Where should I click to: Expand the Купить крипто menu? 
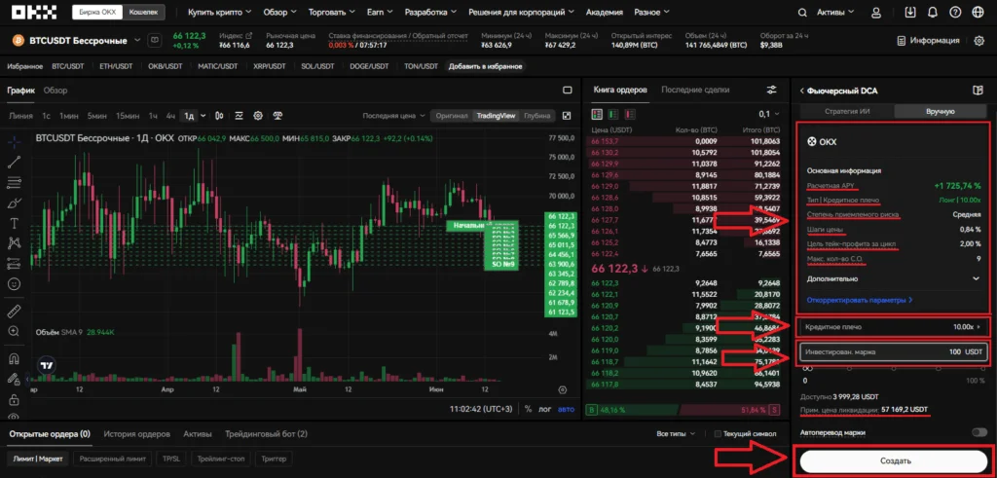[220, 12]
